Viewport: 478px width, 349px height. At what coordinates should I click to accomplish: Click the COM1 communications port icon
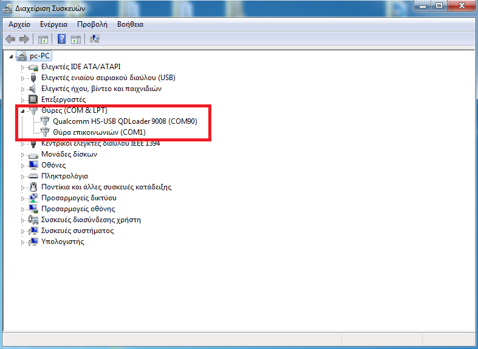click(45, 132)
